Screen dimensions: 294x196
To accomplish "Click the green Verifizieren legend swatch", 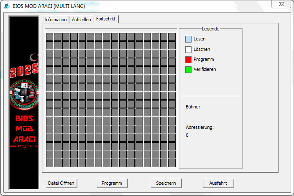I will [x=188, y=69].
